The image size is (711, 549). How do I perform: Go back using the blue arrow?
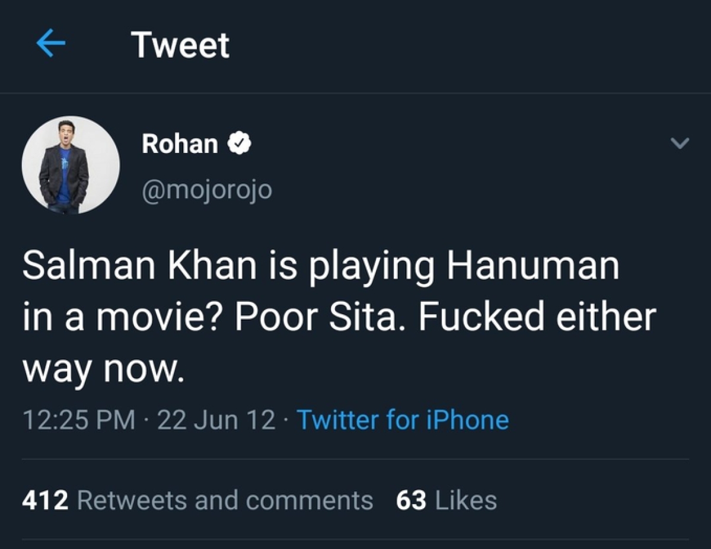point(50,45)
